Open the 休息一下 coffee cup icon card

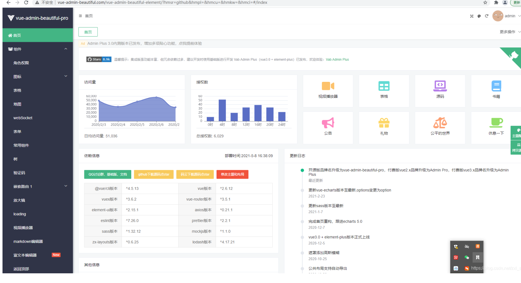point(496,128)
